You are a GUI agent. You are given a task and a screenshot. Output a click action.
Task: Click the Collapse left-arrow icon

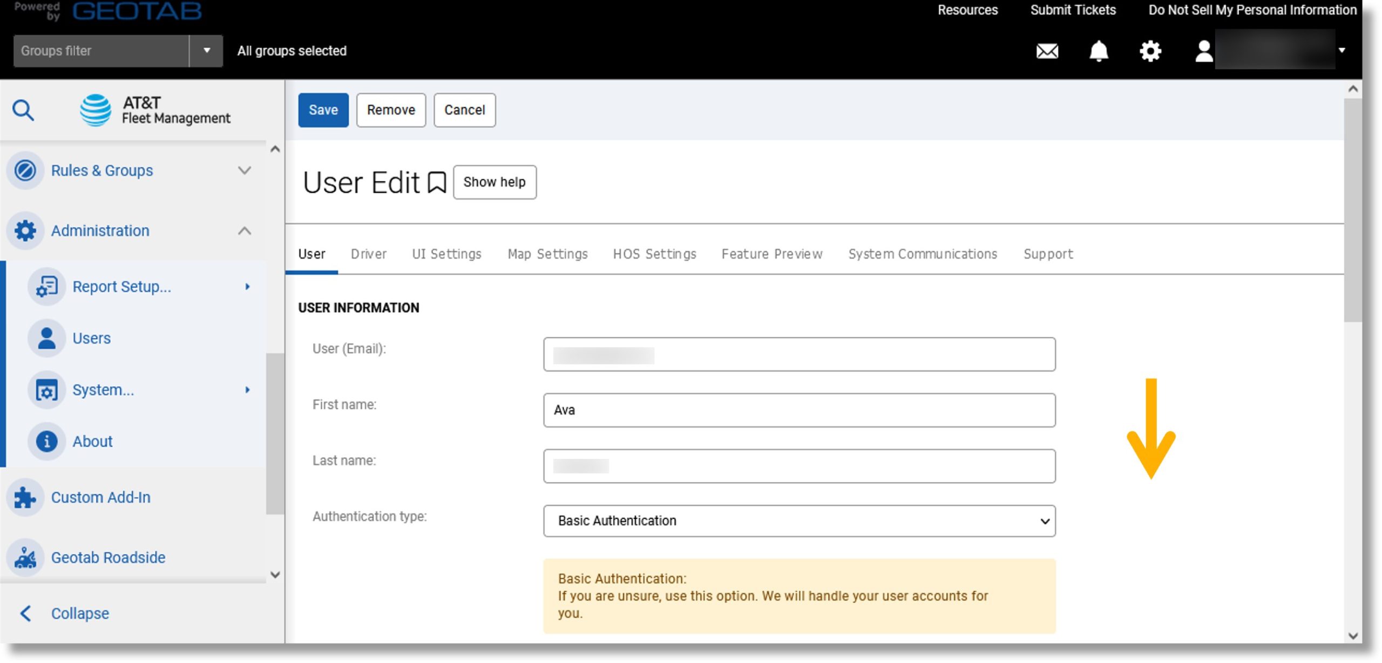click(25, 614)
